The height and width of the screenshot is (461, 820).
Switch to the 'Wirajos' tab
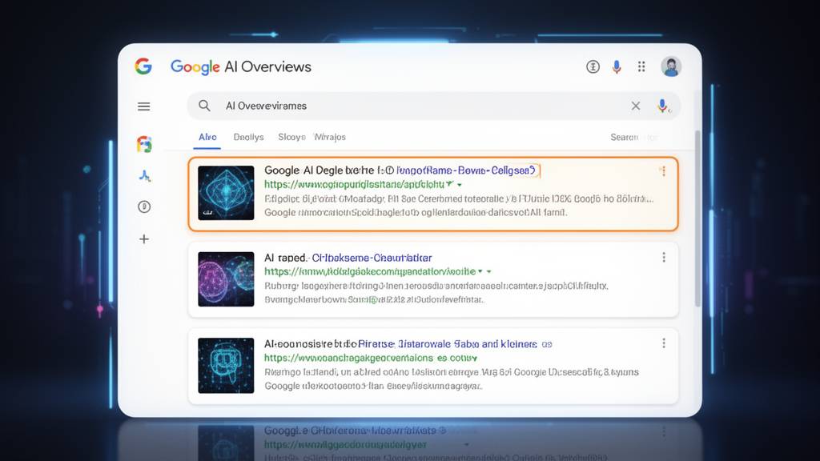(330, 137)
